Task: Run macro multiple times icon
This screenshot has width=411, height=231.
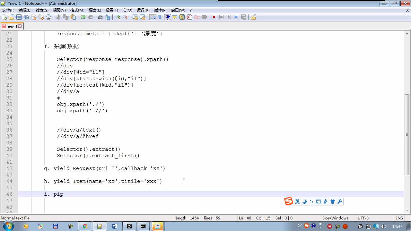Action: (x=236, y=17)
